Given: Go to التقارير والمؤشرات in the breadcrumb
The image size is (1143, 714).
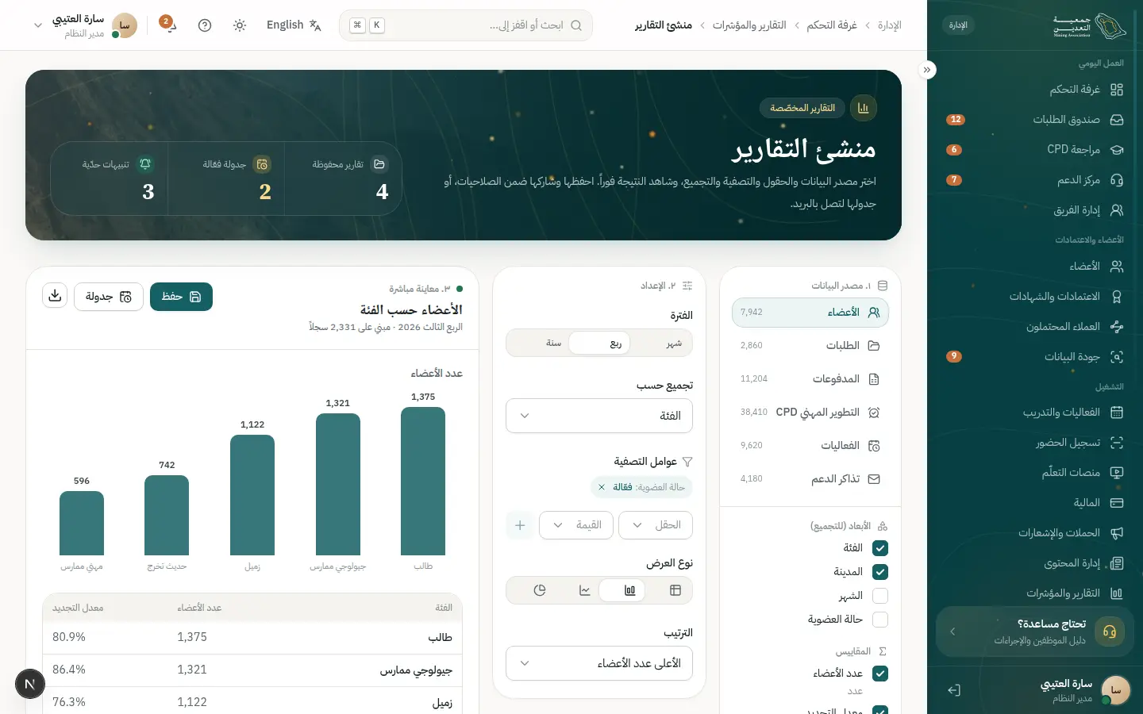Looking at the screenshot, I should pos(749,25).
